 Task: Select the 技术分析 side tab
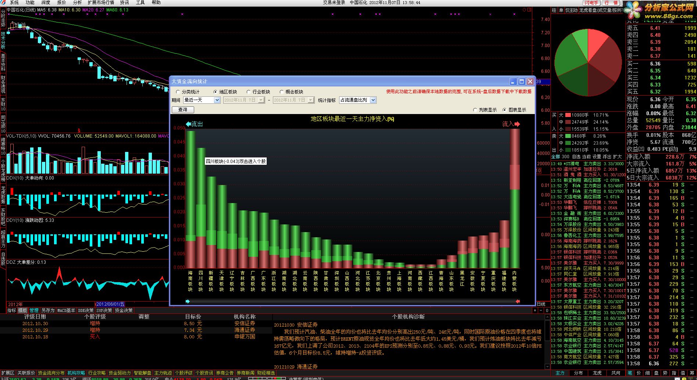coord(3,40)
